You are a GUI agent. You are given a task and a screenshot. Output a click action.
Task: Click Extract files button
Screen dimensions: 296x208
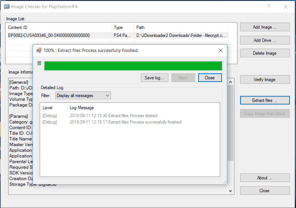pyautogui.click(x=265, y=100)
